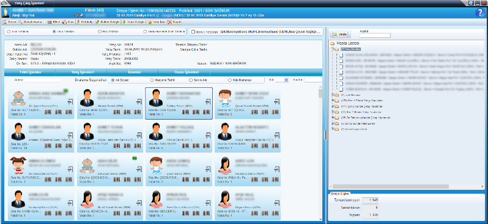
Task: Click the first barcode icon on the selected patient card
Action: click(x=185, y=112)
